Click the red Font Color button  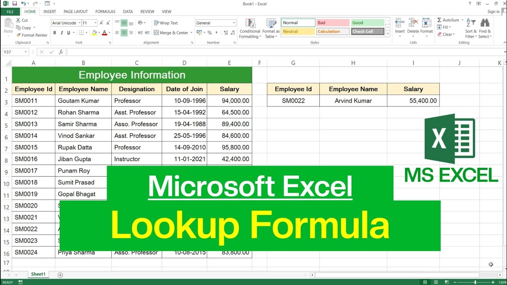point(104,33)
